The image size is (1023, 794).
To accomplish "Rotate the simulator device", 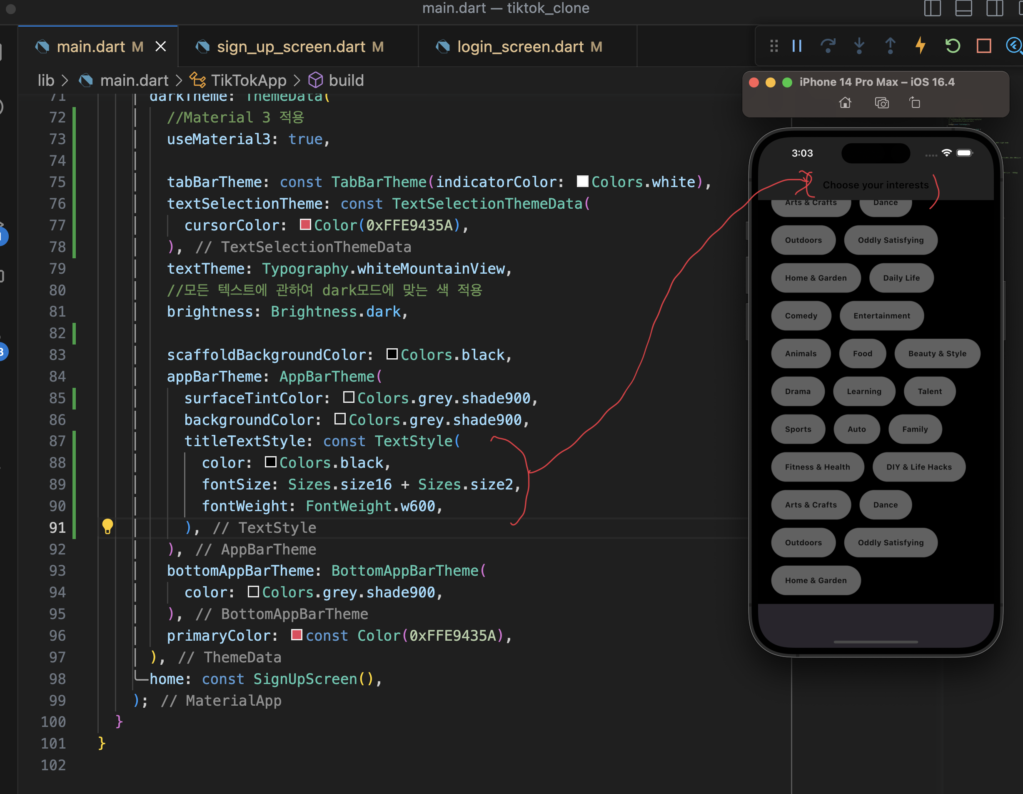I will pyautogui.click(x=914, y=102).
